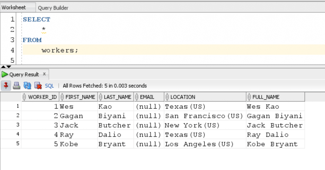This screenshot has height=170, width=325.
Task: Open the SQL link in the results toolbar
Action: (x=49, y=86)
